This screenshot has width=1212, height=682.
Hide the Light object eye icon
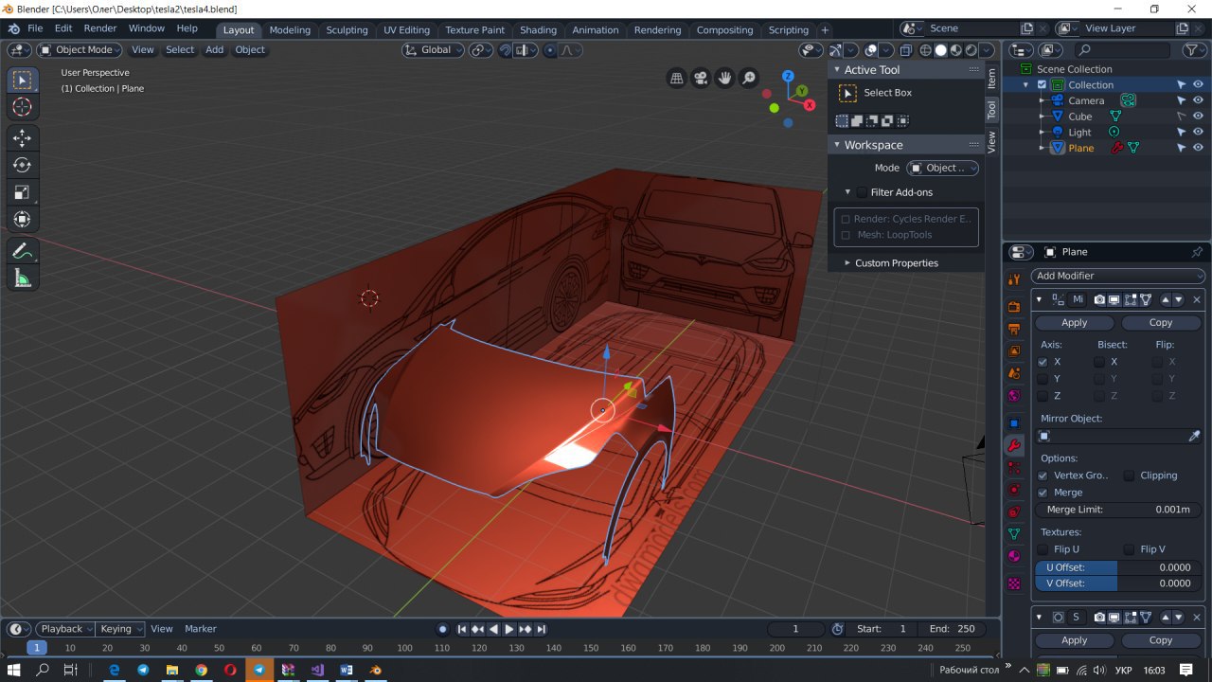pyautogui.click(x=1198, y=133)
